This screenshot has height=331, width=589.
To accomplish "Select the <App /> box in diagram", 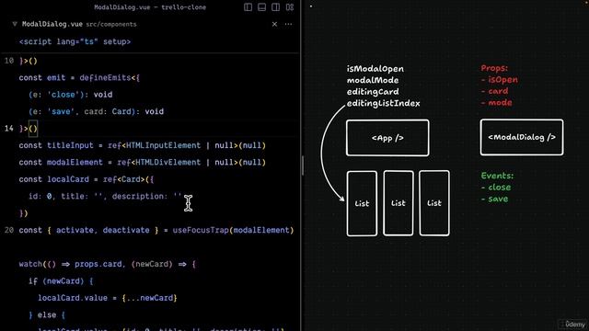I will point(387,138).
